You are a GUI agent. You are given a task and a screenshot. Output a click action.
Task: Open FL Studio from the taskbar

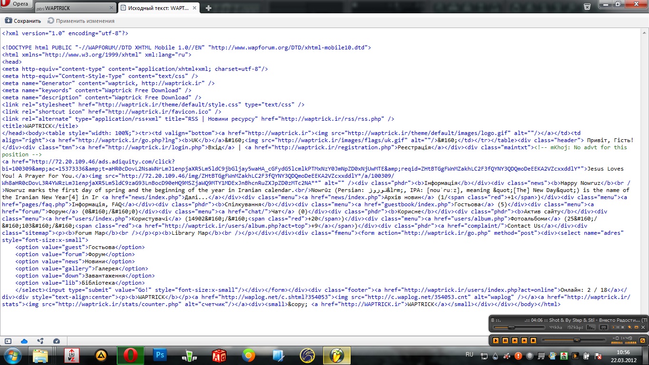pos(337,355)
